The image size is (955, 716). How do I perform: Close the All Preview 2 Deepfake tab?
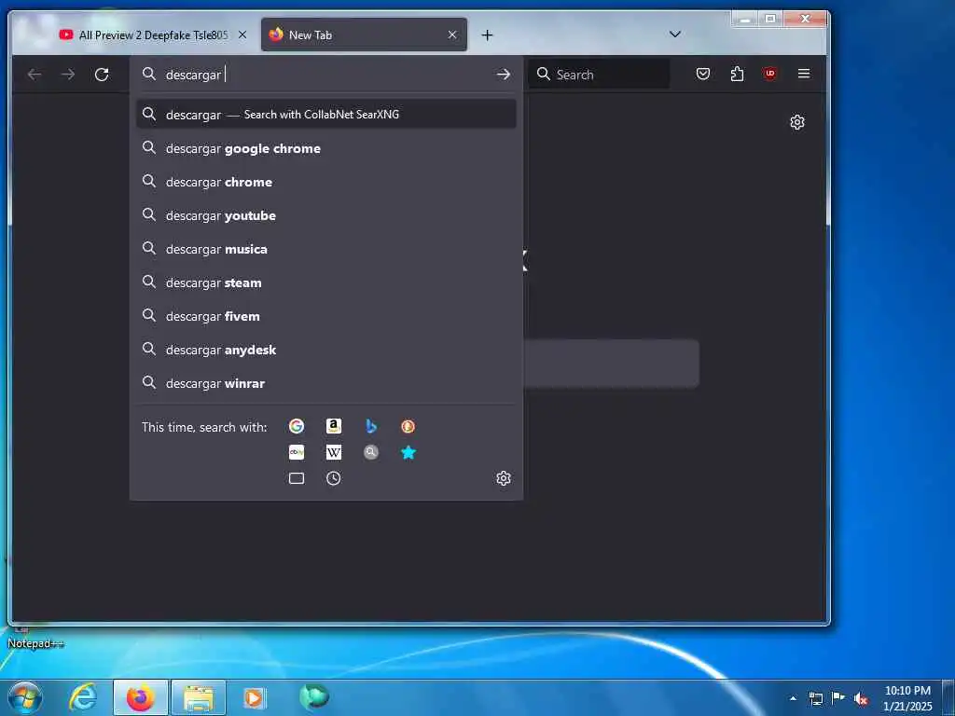pos(242,35)
